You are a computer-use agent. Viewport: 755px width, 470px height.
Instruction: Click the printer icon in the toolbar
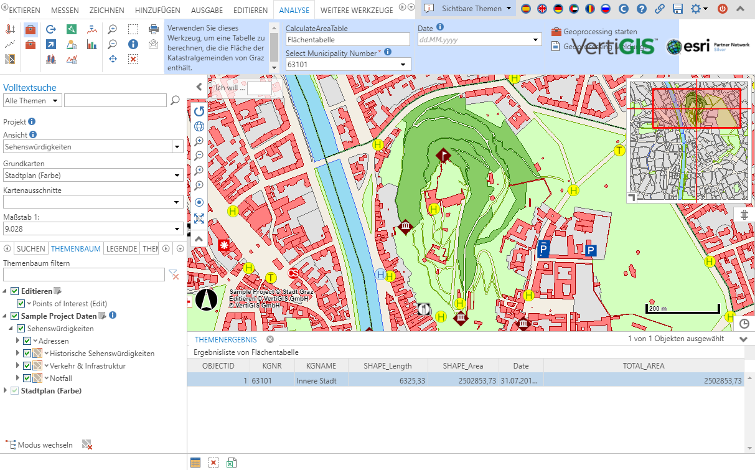[x=153, y=29]
